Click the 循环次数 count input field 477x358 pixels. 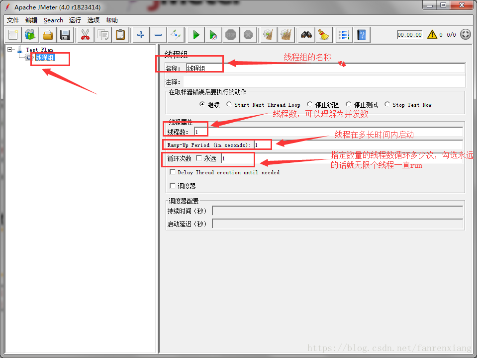point(342,158)
